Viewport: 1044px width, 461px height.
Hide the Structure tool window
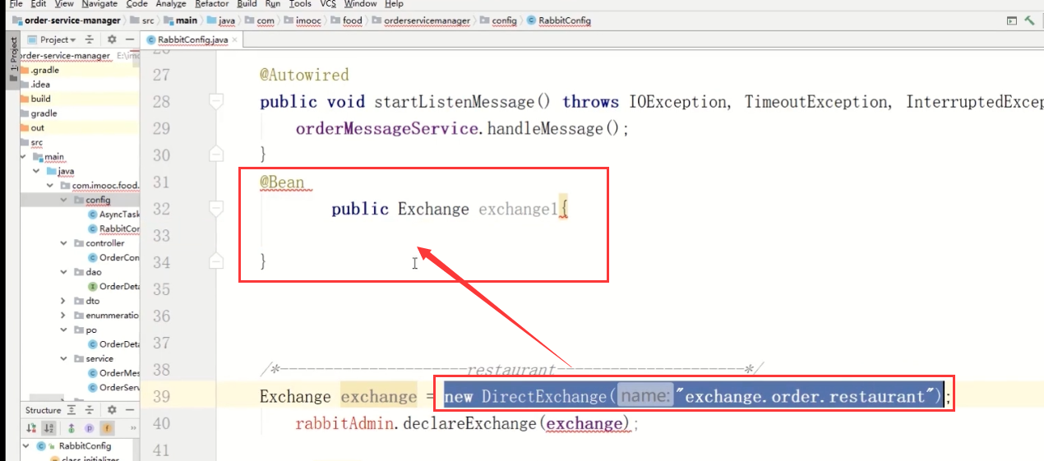[132, 409]
